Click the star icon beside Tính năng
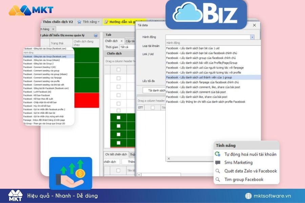 click(x=79, y=22)
